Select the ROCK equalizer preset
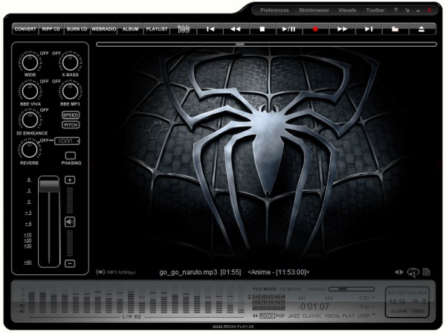The image size is (446, 334). (267, 316)
